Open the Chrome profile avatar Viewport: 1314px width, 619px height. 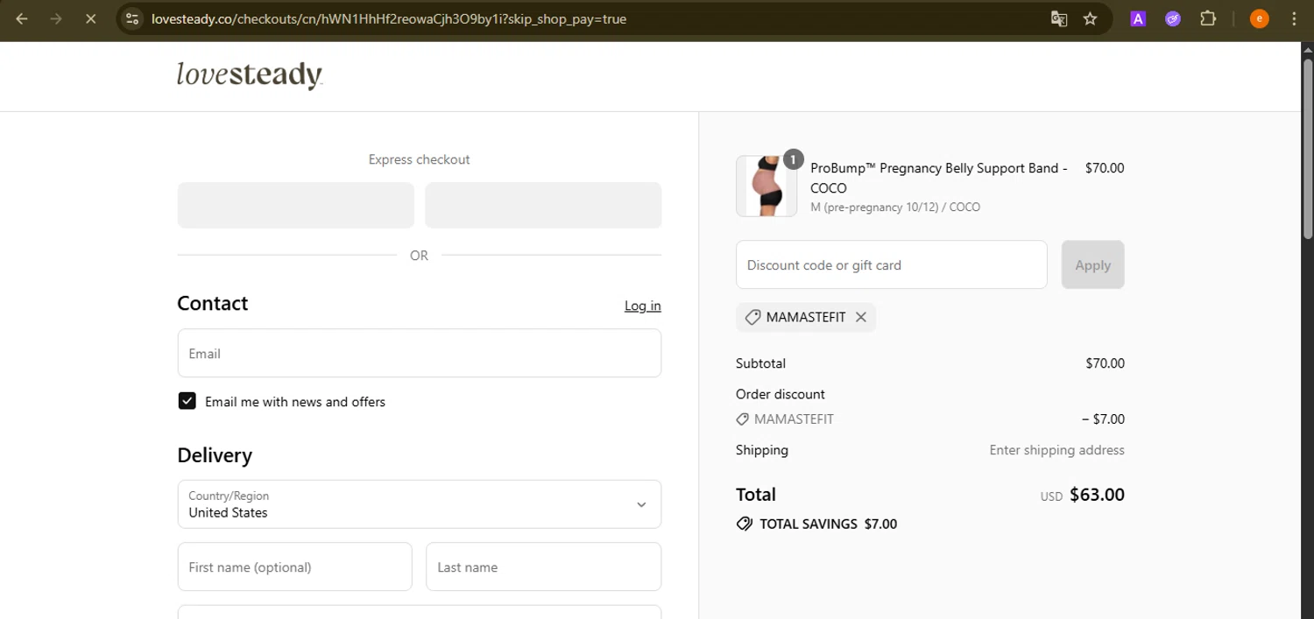[1259, 18]
